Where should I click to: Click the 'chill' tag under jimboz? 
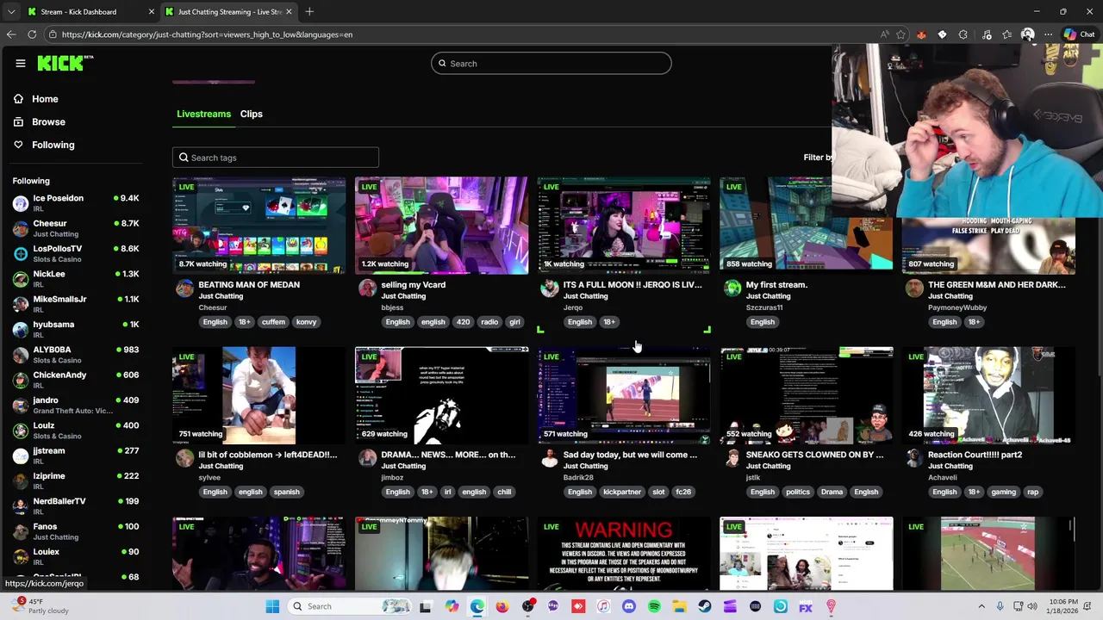[504, 492]
